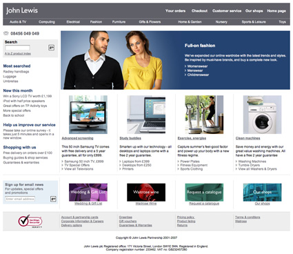
Task: Open Gift vouchers footer link
Action: tap(128, 221)
